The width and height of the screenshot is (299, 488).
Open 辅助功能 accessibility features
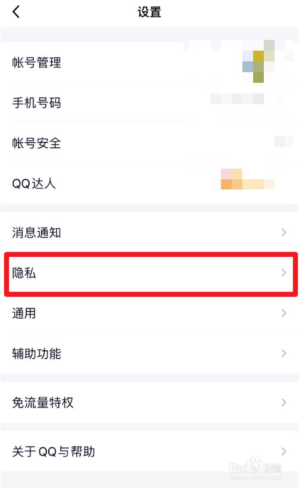tap(149, 353)
